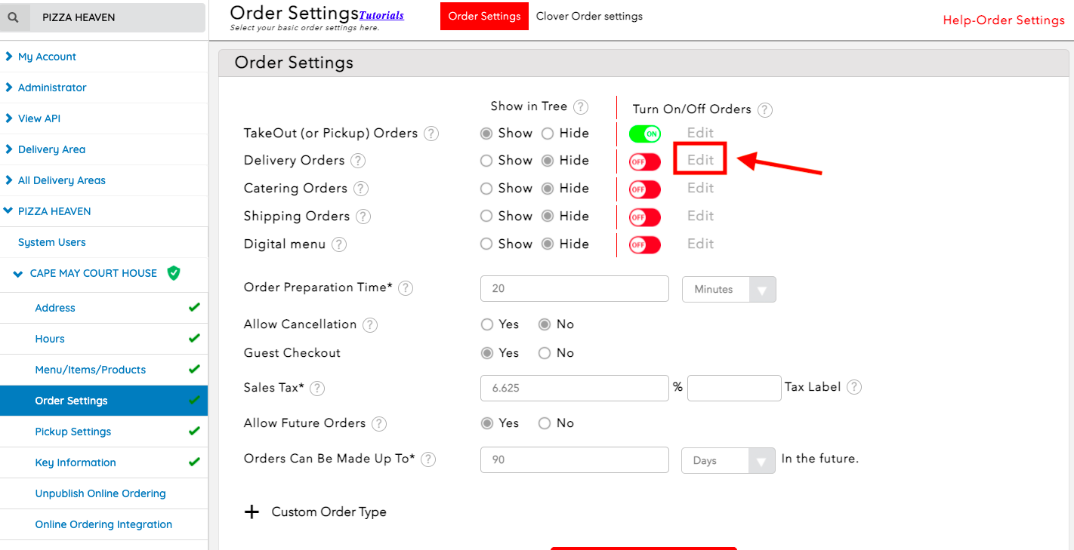Click help icon beside Order Preparation Time
Image resolution: width=1074 pixels, height=550 pixels.
(406, 288)
